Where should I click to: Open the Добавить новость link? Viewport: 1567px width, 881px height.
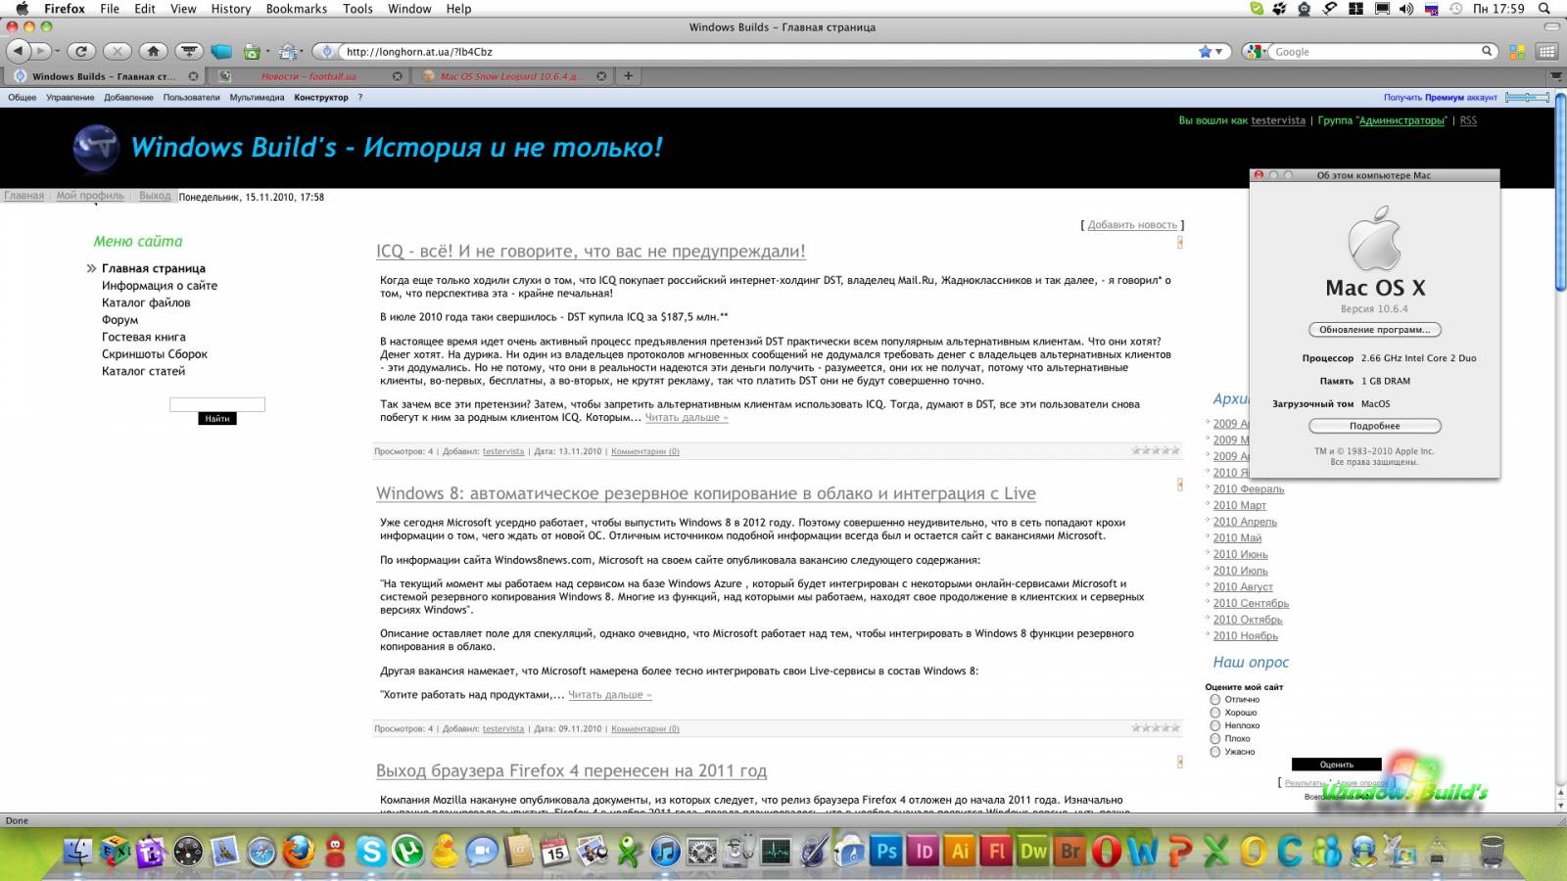pos(1132,225)
